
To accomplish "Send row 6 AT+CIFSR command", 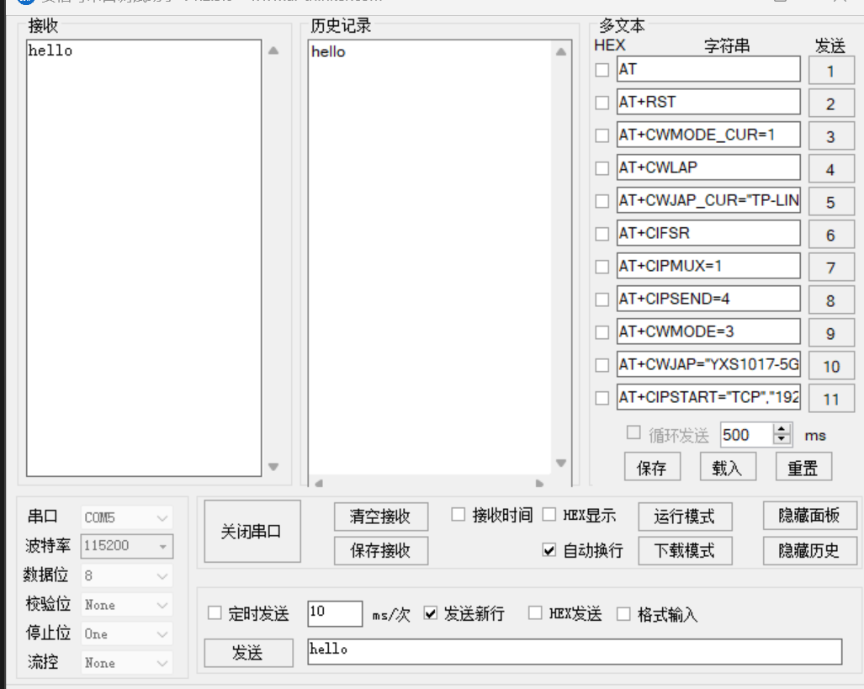I will [x=831, y=234].
